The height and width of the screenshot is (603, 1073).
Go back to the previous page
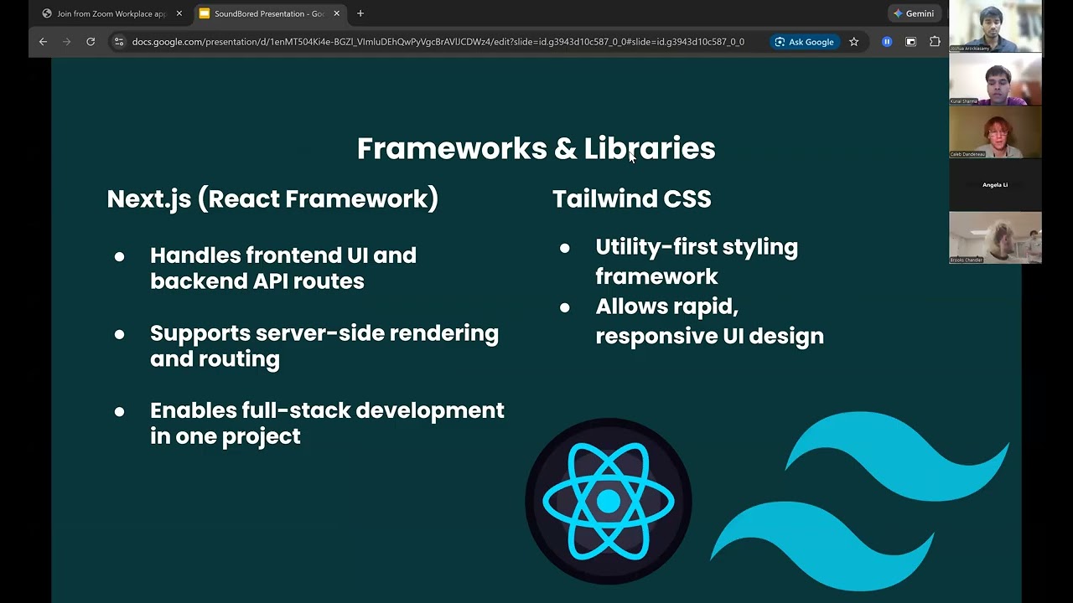(43, 42)
